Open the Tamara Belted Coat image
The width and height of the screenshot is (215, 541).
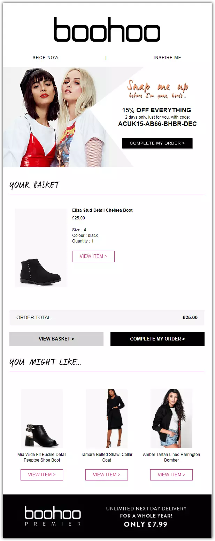point(107,419)
